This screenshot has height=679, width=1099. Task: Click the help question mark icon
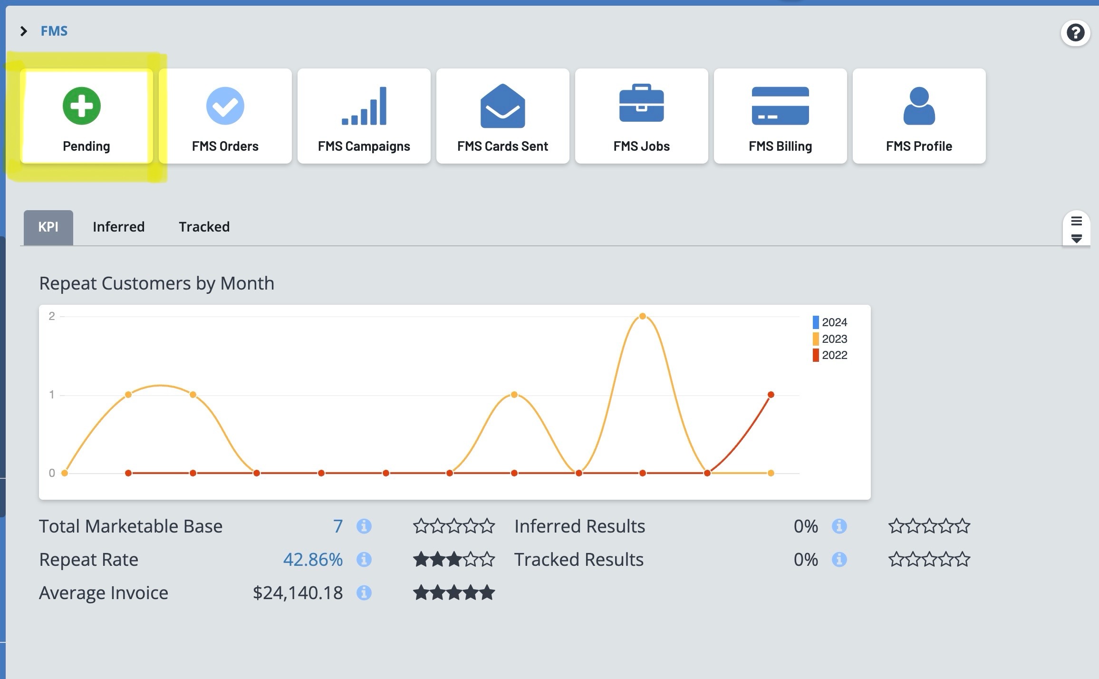pos(1075,33)
